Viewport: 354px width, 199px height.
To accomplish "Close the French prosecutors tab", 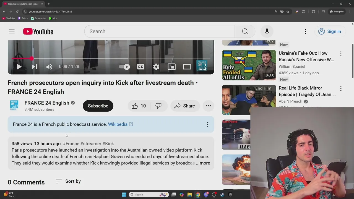I will click(x=42, y=4).
